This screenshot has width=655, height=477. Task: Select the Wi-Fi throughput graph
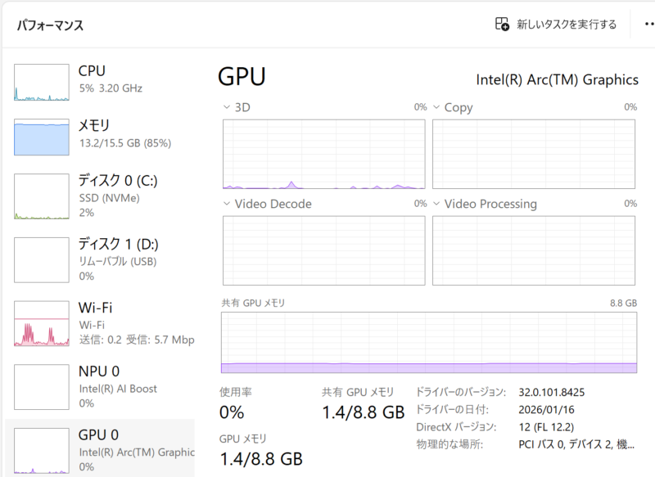(x=42, y=323)
